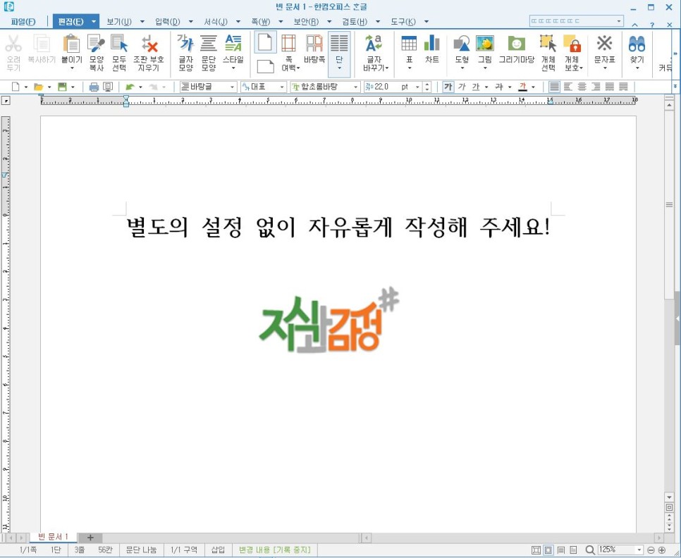This screenshot has width=681, height=558.
Task: Click the green save disk icon
Action: click(x=63, y=87)
